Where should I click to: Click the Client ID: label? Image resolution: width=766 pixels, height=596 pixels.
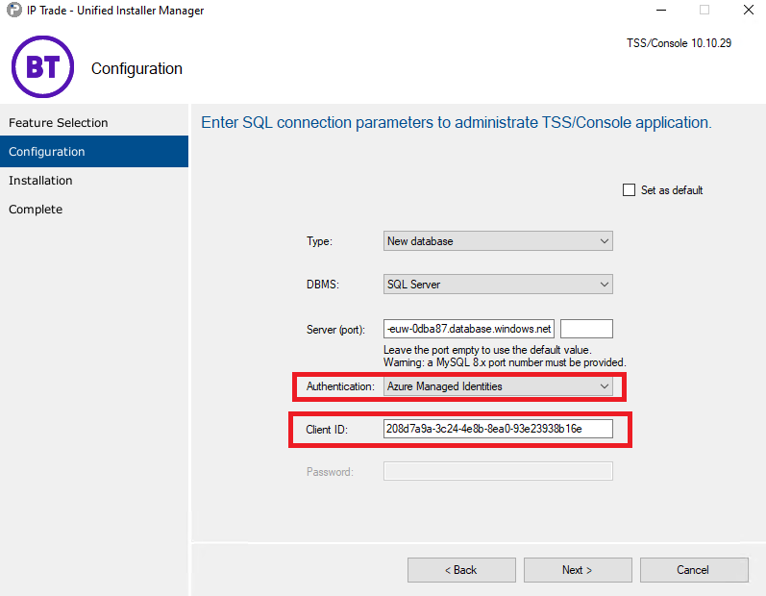click(327, 430)
